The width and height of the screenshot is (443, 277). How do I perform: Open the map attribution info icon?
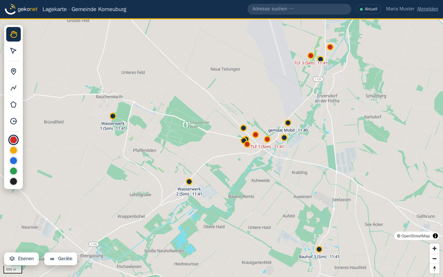[x=436, y=236]
